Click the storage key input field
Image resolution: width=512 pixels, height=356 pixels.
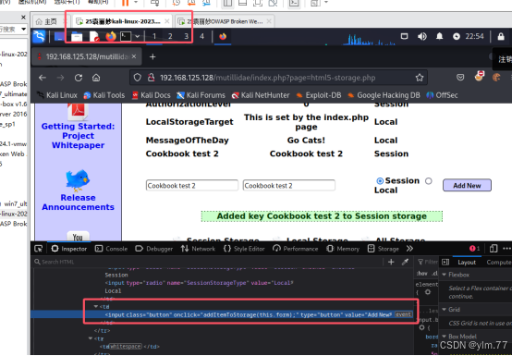pyautogui.click(x=192, y=186)
